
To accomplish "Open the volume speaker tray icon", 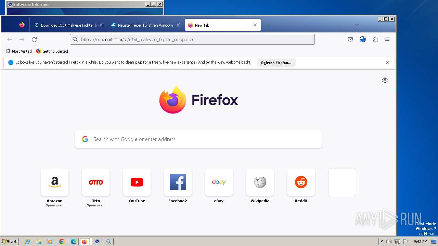I will pyautogui.click(x=389, y=242).
